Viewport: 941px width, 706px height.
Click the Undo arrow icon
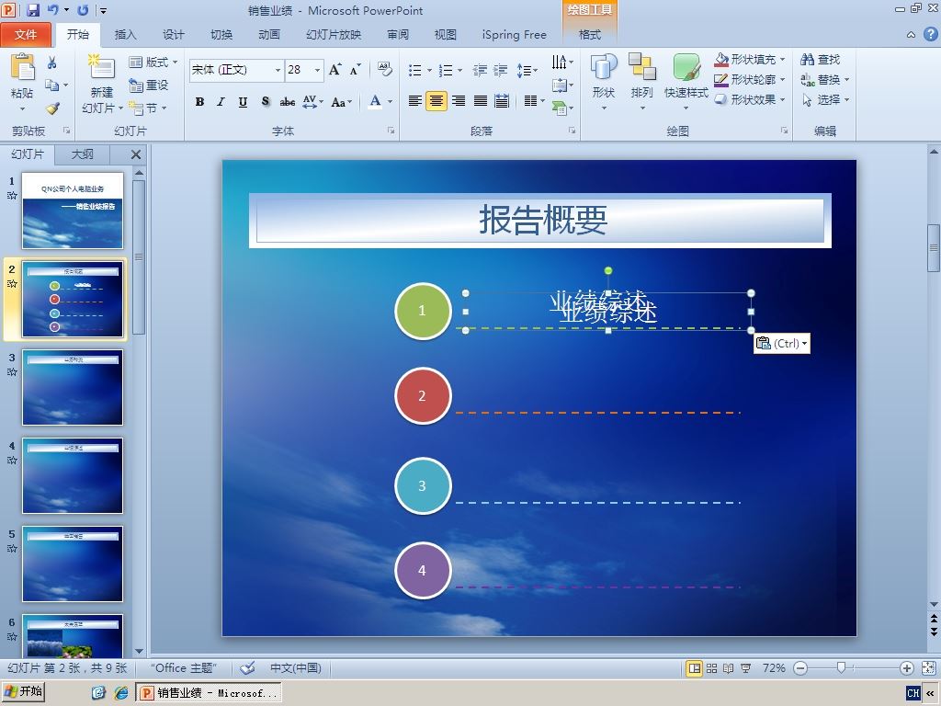click(52, 10)
